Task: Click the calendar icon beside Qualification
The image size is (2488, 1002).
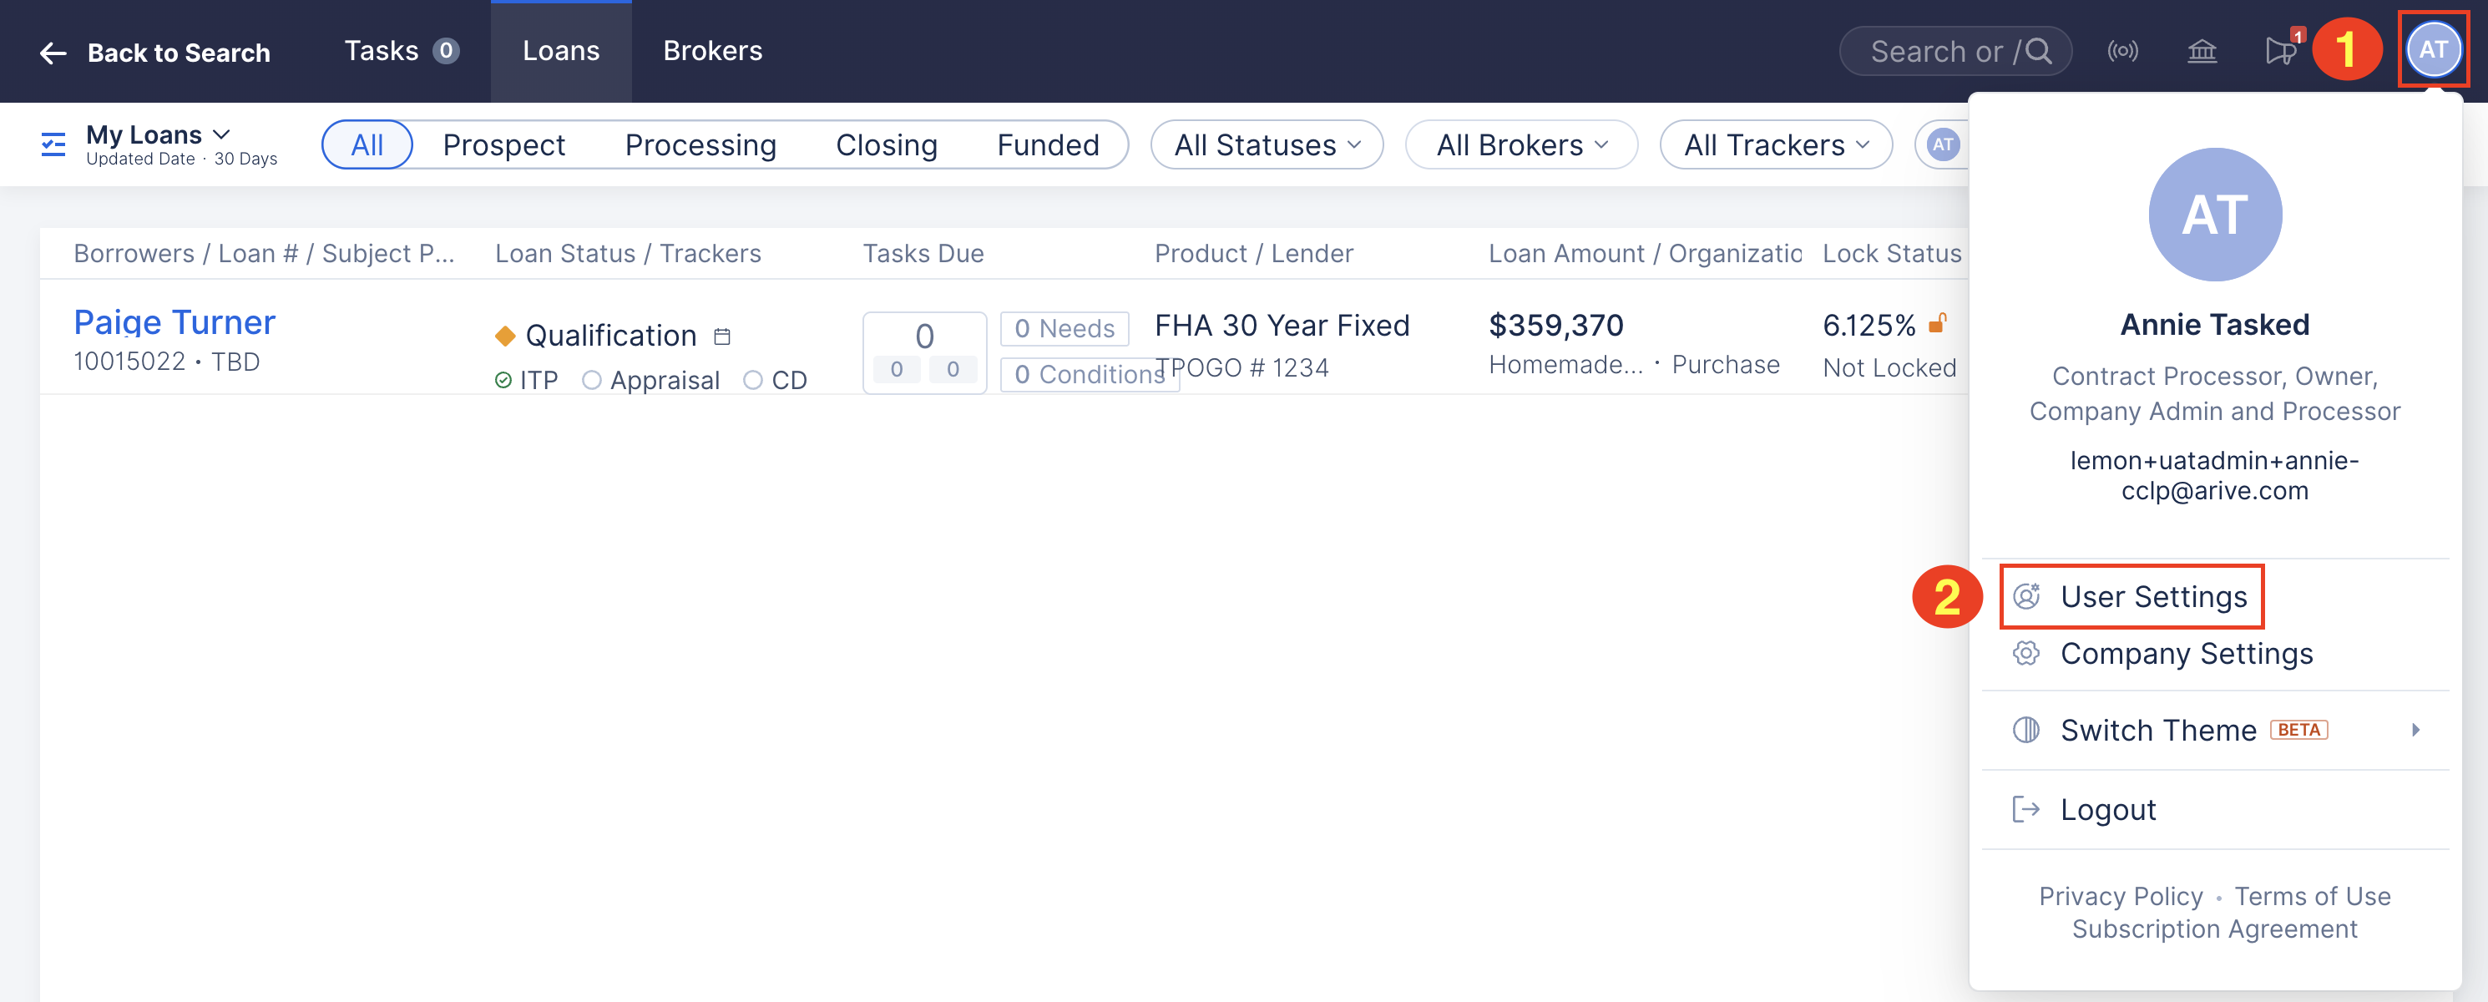Action: 721,337
